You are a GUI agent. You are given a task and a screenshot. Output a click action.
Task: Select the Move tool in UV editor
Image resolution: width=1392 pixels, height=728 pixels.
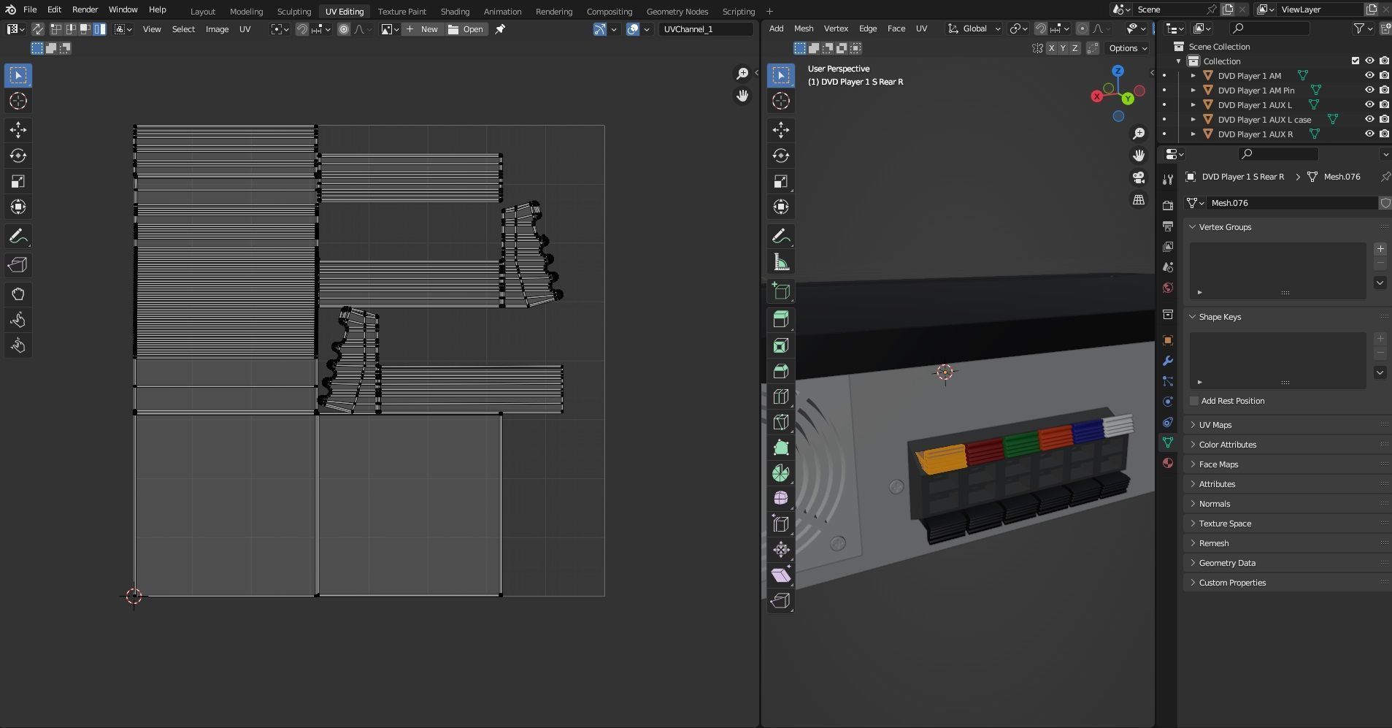18,130
